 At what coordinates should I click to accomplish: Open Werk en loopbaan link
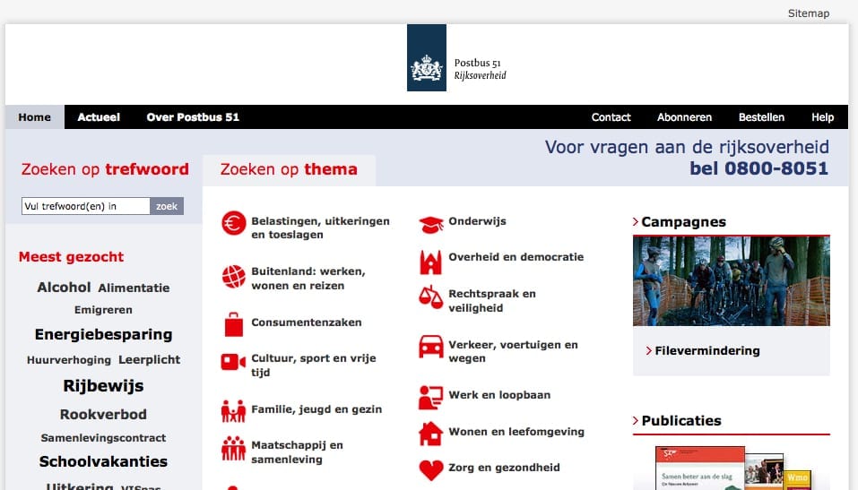coord(499,394)
